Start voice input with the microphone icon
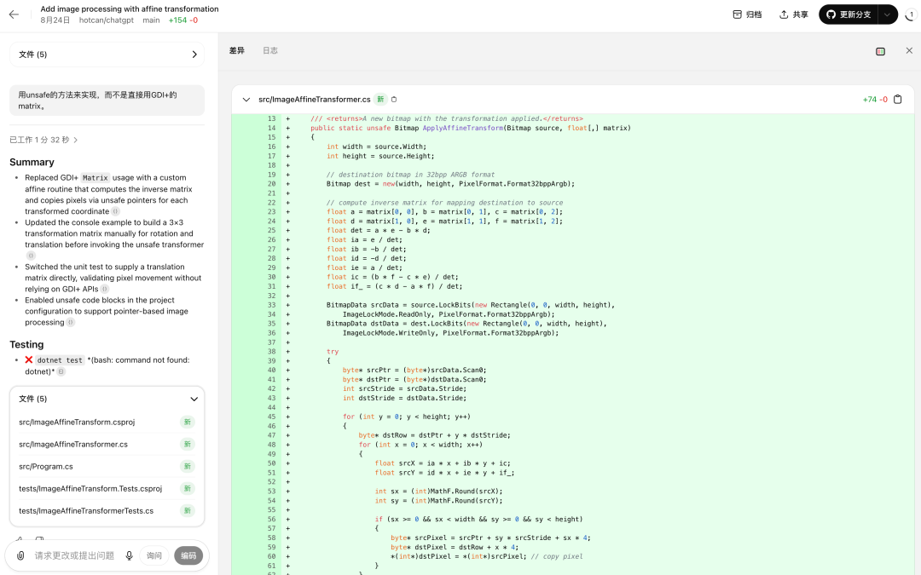 (129, 555)
